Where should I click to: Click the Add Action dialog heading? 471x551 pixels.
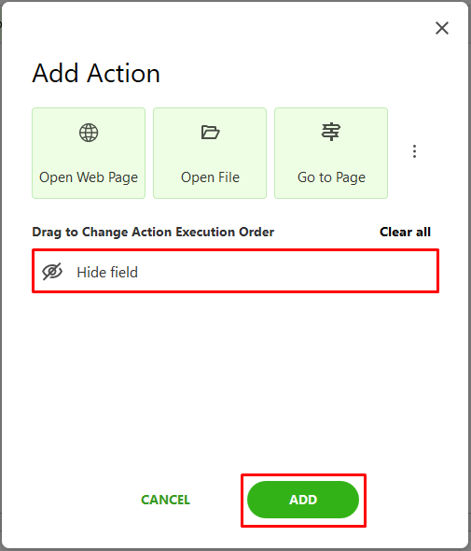(96, 74)
